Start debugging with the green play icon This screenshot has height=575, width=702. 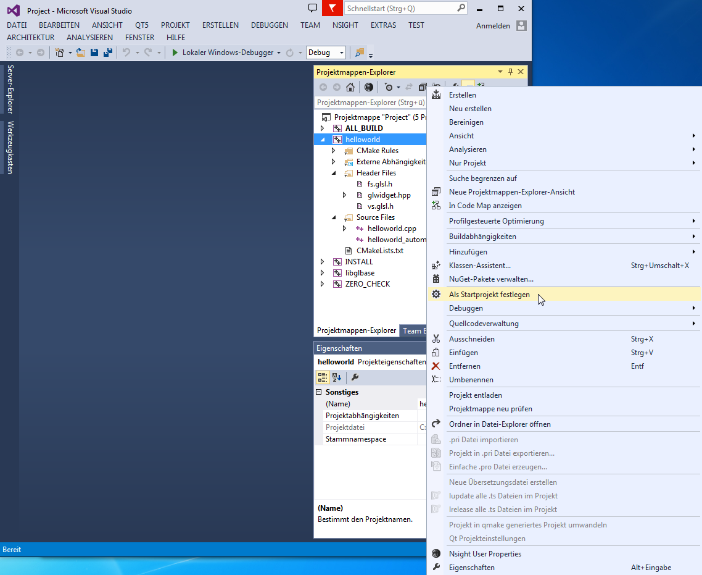click(x=175, y=52)
